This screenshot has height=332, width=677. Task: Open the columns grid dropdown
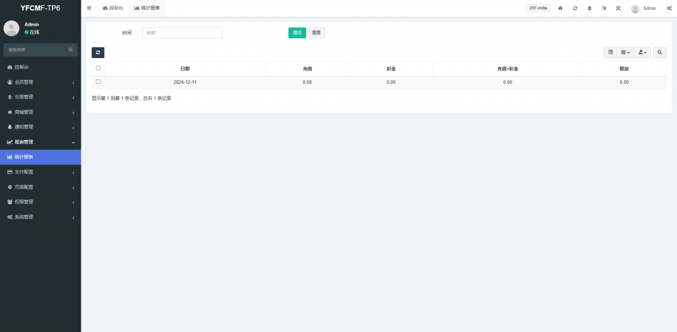pos(625,52)
